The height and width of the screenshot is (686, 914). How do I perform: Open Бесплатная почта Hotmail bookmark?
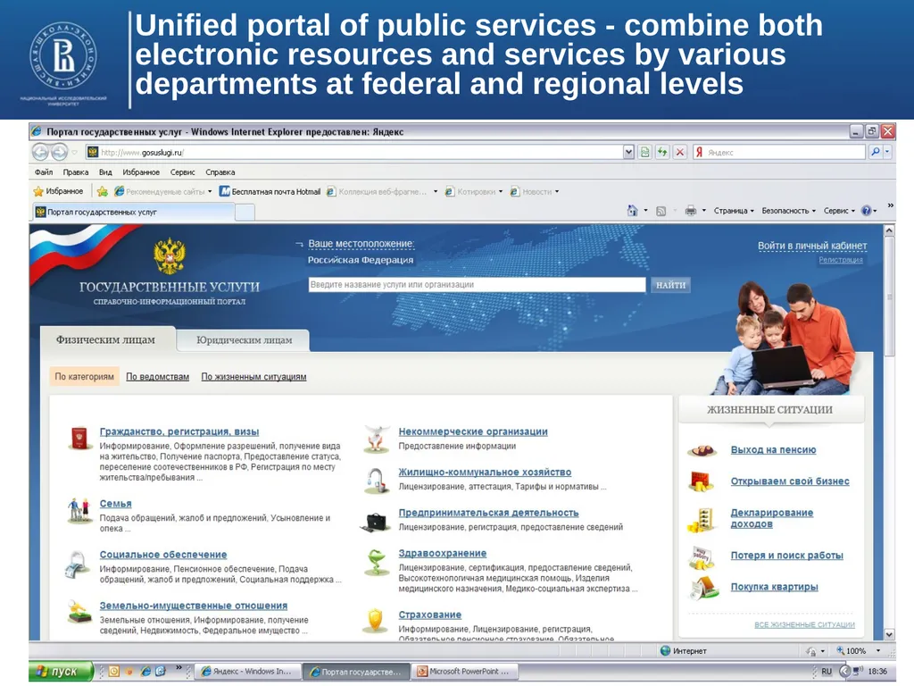coord(270,191)
